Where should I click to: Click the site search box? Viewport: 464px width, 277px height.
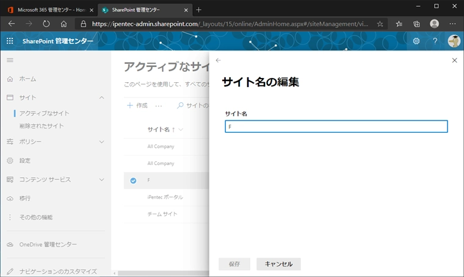(x=193, y=105)
